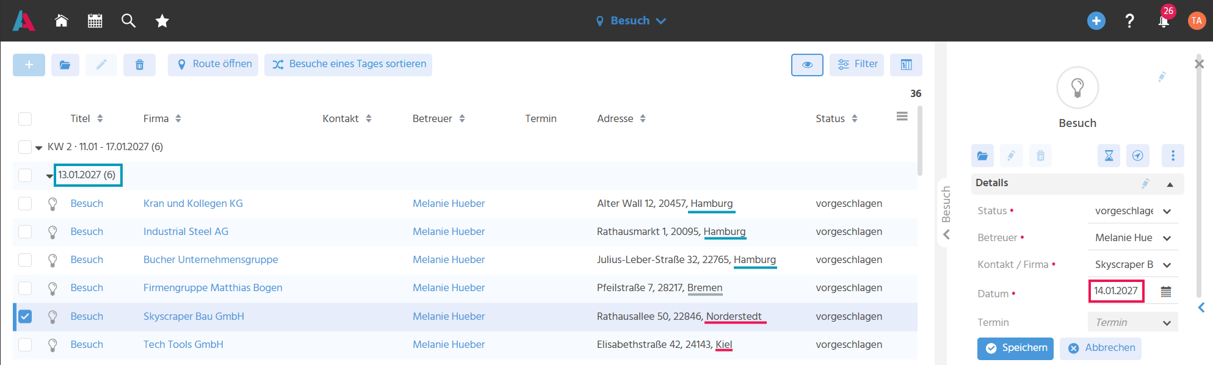Open notifications bell with 26 badge
This screenshot has width=1213, height=365.
pos(1164,21)
